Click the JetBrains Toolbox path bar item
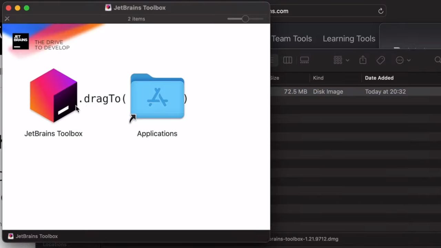 click(33, 236)
